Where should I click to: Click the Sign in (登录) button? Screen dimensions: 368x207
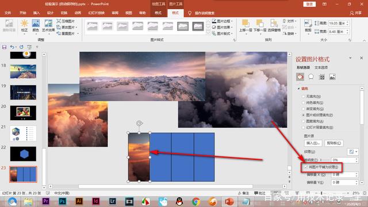pos(309,4)
